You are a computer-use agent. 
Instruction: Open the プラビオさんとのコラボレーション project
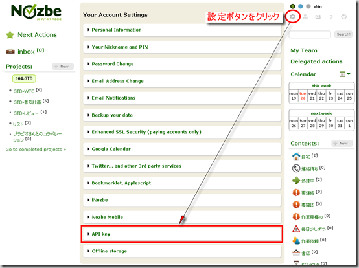(x=38, y=137)
